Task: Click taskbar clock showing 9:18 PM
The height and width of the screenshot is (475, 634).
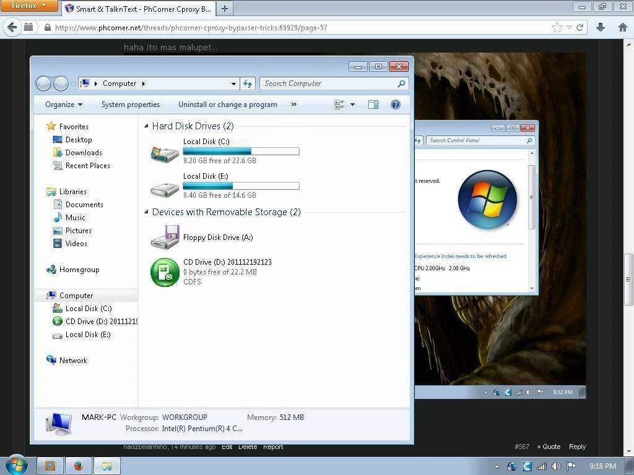Action: pyautogui.click(x=602, y=466)
